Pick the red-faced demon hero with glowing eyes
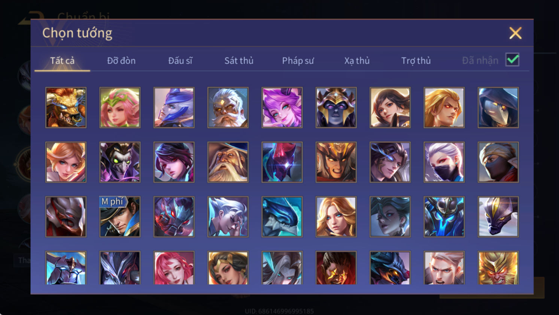This screenshot has height=315, width=559. click(x=336, y=268)
